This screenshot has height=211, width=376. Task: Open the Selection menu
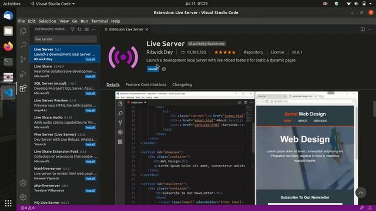(47, 21)
